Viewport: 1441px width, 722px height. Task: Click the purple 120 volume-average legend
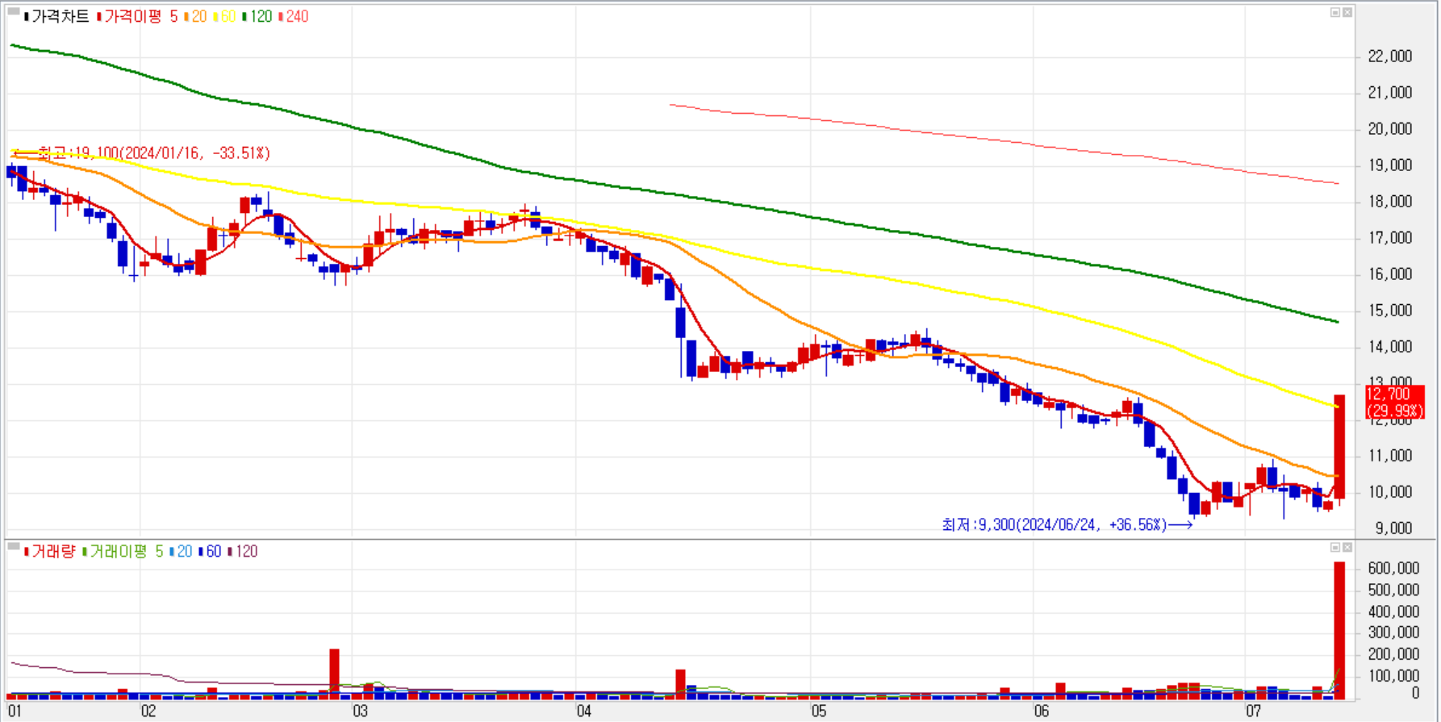pyautogui.click(x=243, y=552)
